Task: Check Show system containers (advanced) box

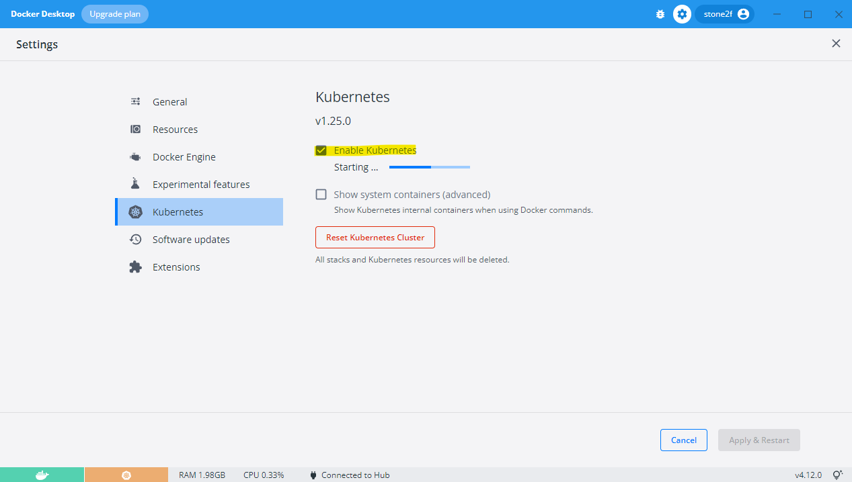Action: pos(321,195)
